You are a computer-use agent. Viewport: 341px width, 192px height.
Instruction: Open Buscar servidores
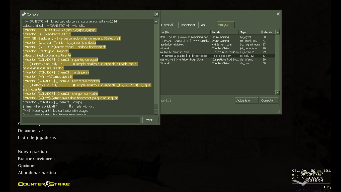pos(36,159)
